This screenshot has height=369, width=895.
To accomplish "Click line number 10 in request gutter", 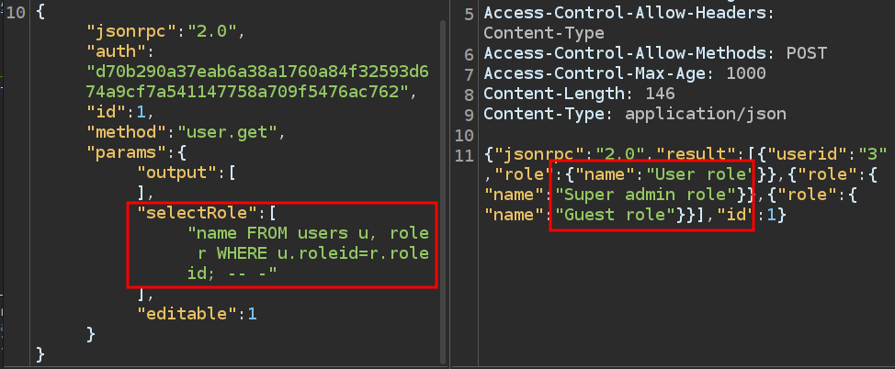I will tap(16, 13).
